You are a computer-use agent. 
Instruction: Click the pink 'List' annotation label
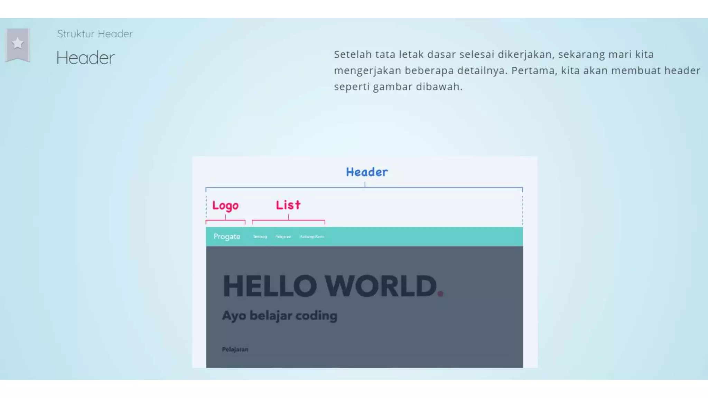[288, 205]
